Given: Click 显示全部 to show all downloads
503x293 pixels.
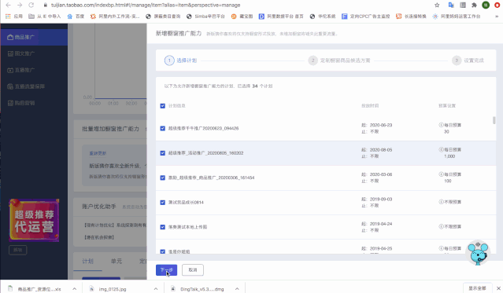Looking at the screenshot, I should (477, 288).
